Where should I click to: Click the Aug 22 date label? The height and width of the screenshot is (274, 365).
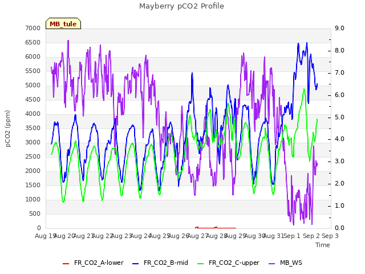pyautogui.click(x=103, y=236)
